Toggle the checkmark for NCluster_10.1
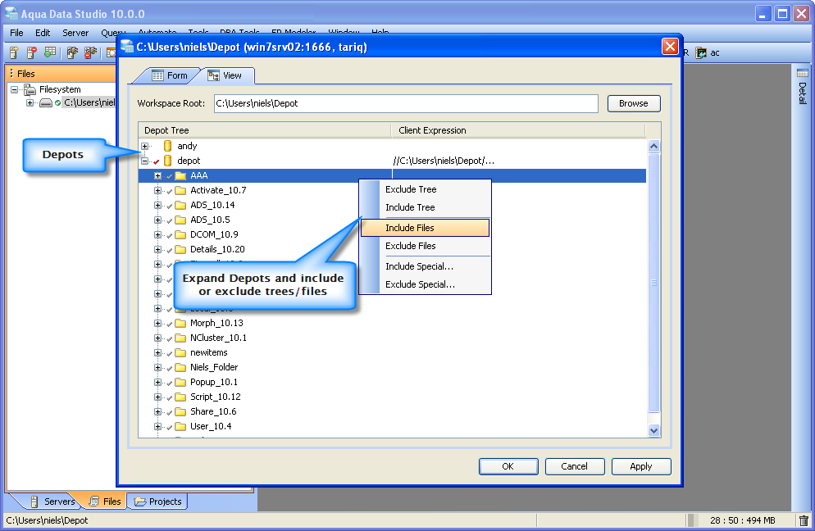This screenshot has height=531, width=815. click(x=169, y=338)
